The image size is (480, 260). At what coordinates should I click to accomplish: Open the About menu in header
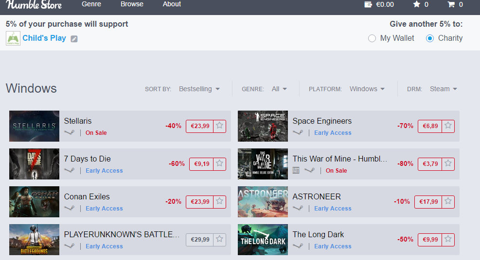tap(172, 4)
